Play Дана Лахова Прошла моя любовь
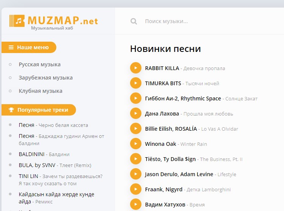This screenshot has width=284, height=211. [136, 113]
